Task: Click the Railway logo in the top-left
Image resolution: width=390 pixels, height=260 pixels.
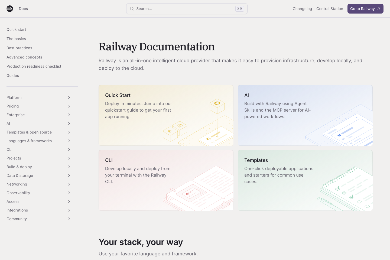Action: (10, 8)
